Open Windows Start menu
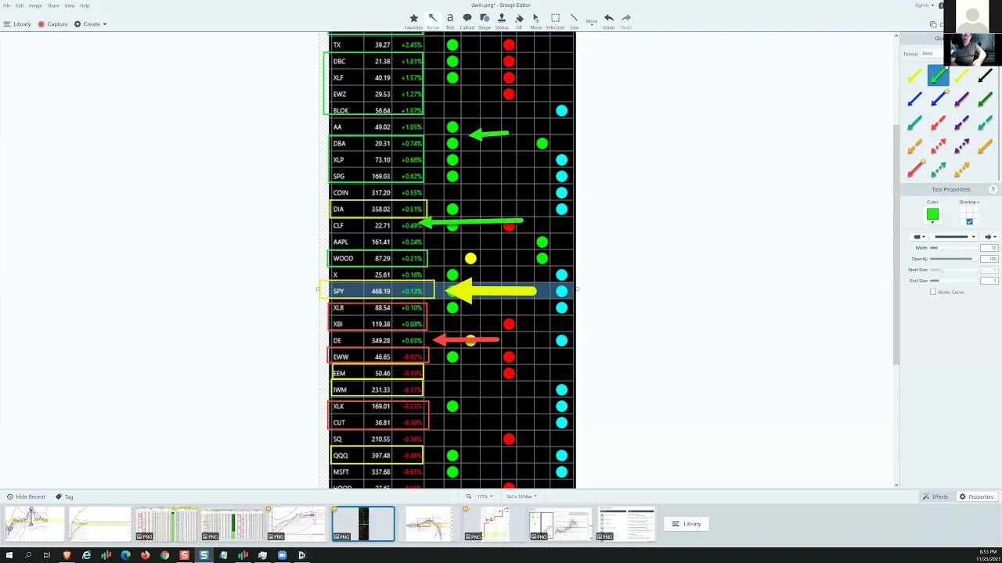The image size is (1002, 563). click(9, 555)
